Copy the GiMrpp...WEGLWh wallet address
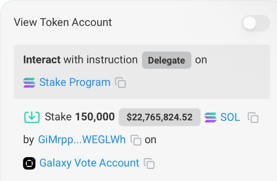 136,140
